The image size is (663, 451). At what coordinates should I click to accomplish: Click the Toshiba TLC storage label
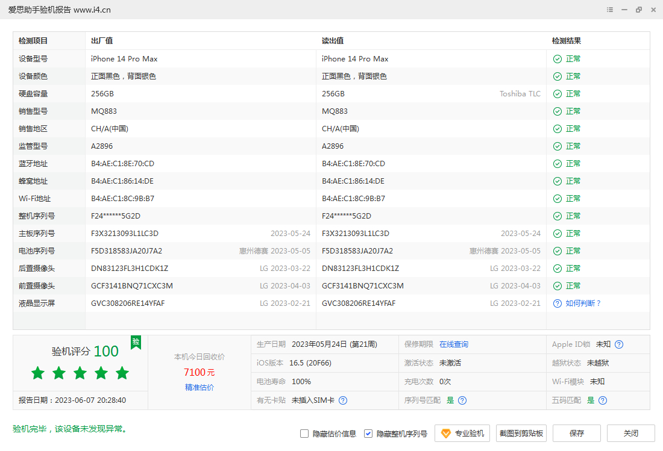click(520, 94)
